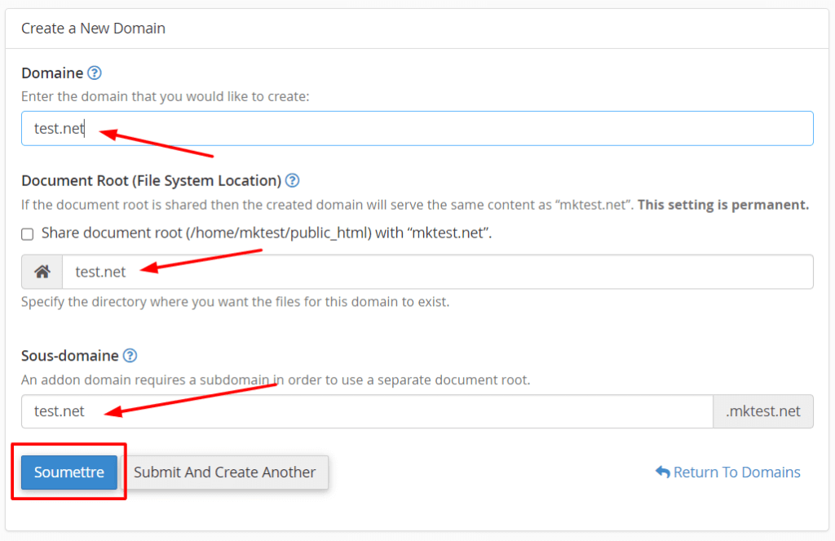
Task: Enable the Share document root checkbox
Action: coord(28,234)
